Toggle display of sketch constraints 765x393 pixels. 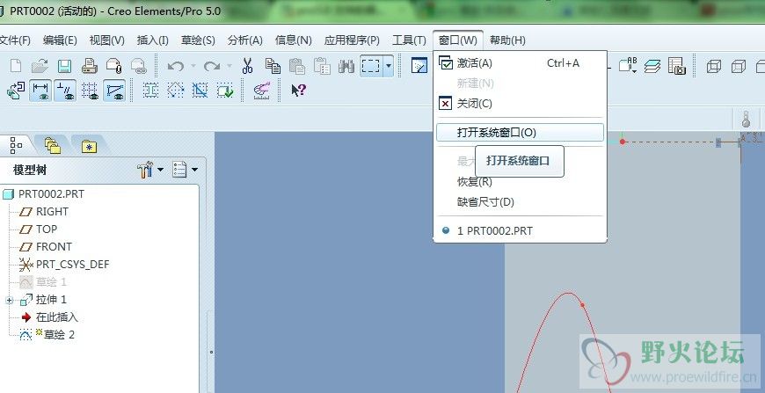[65, 91]
